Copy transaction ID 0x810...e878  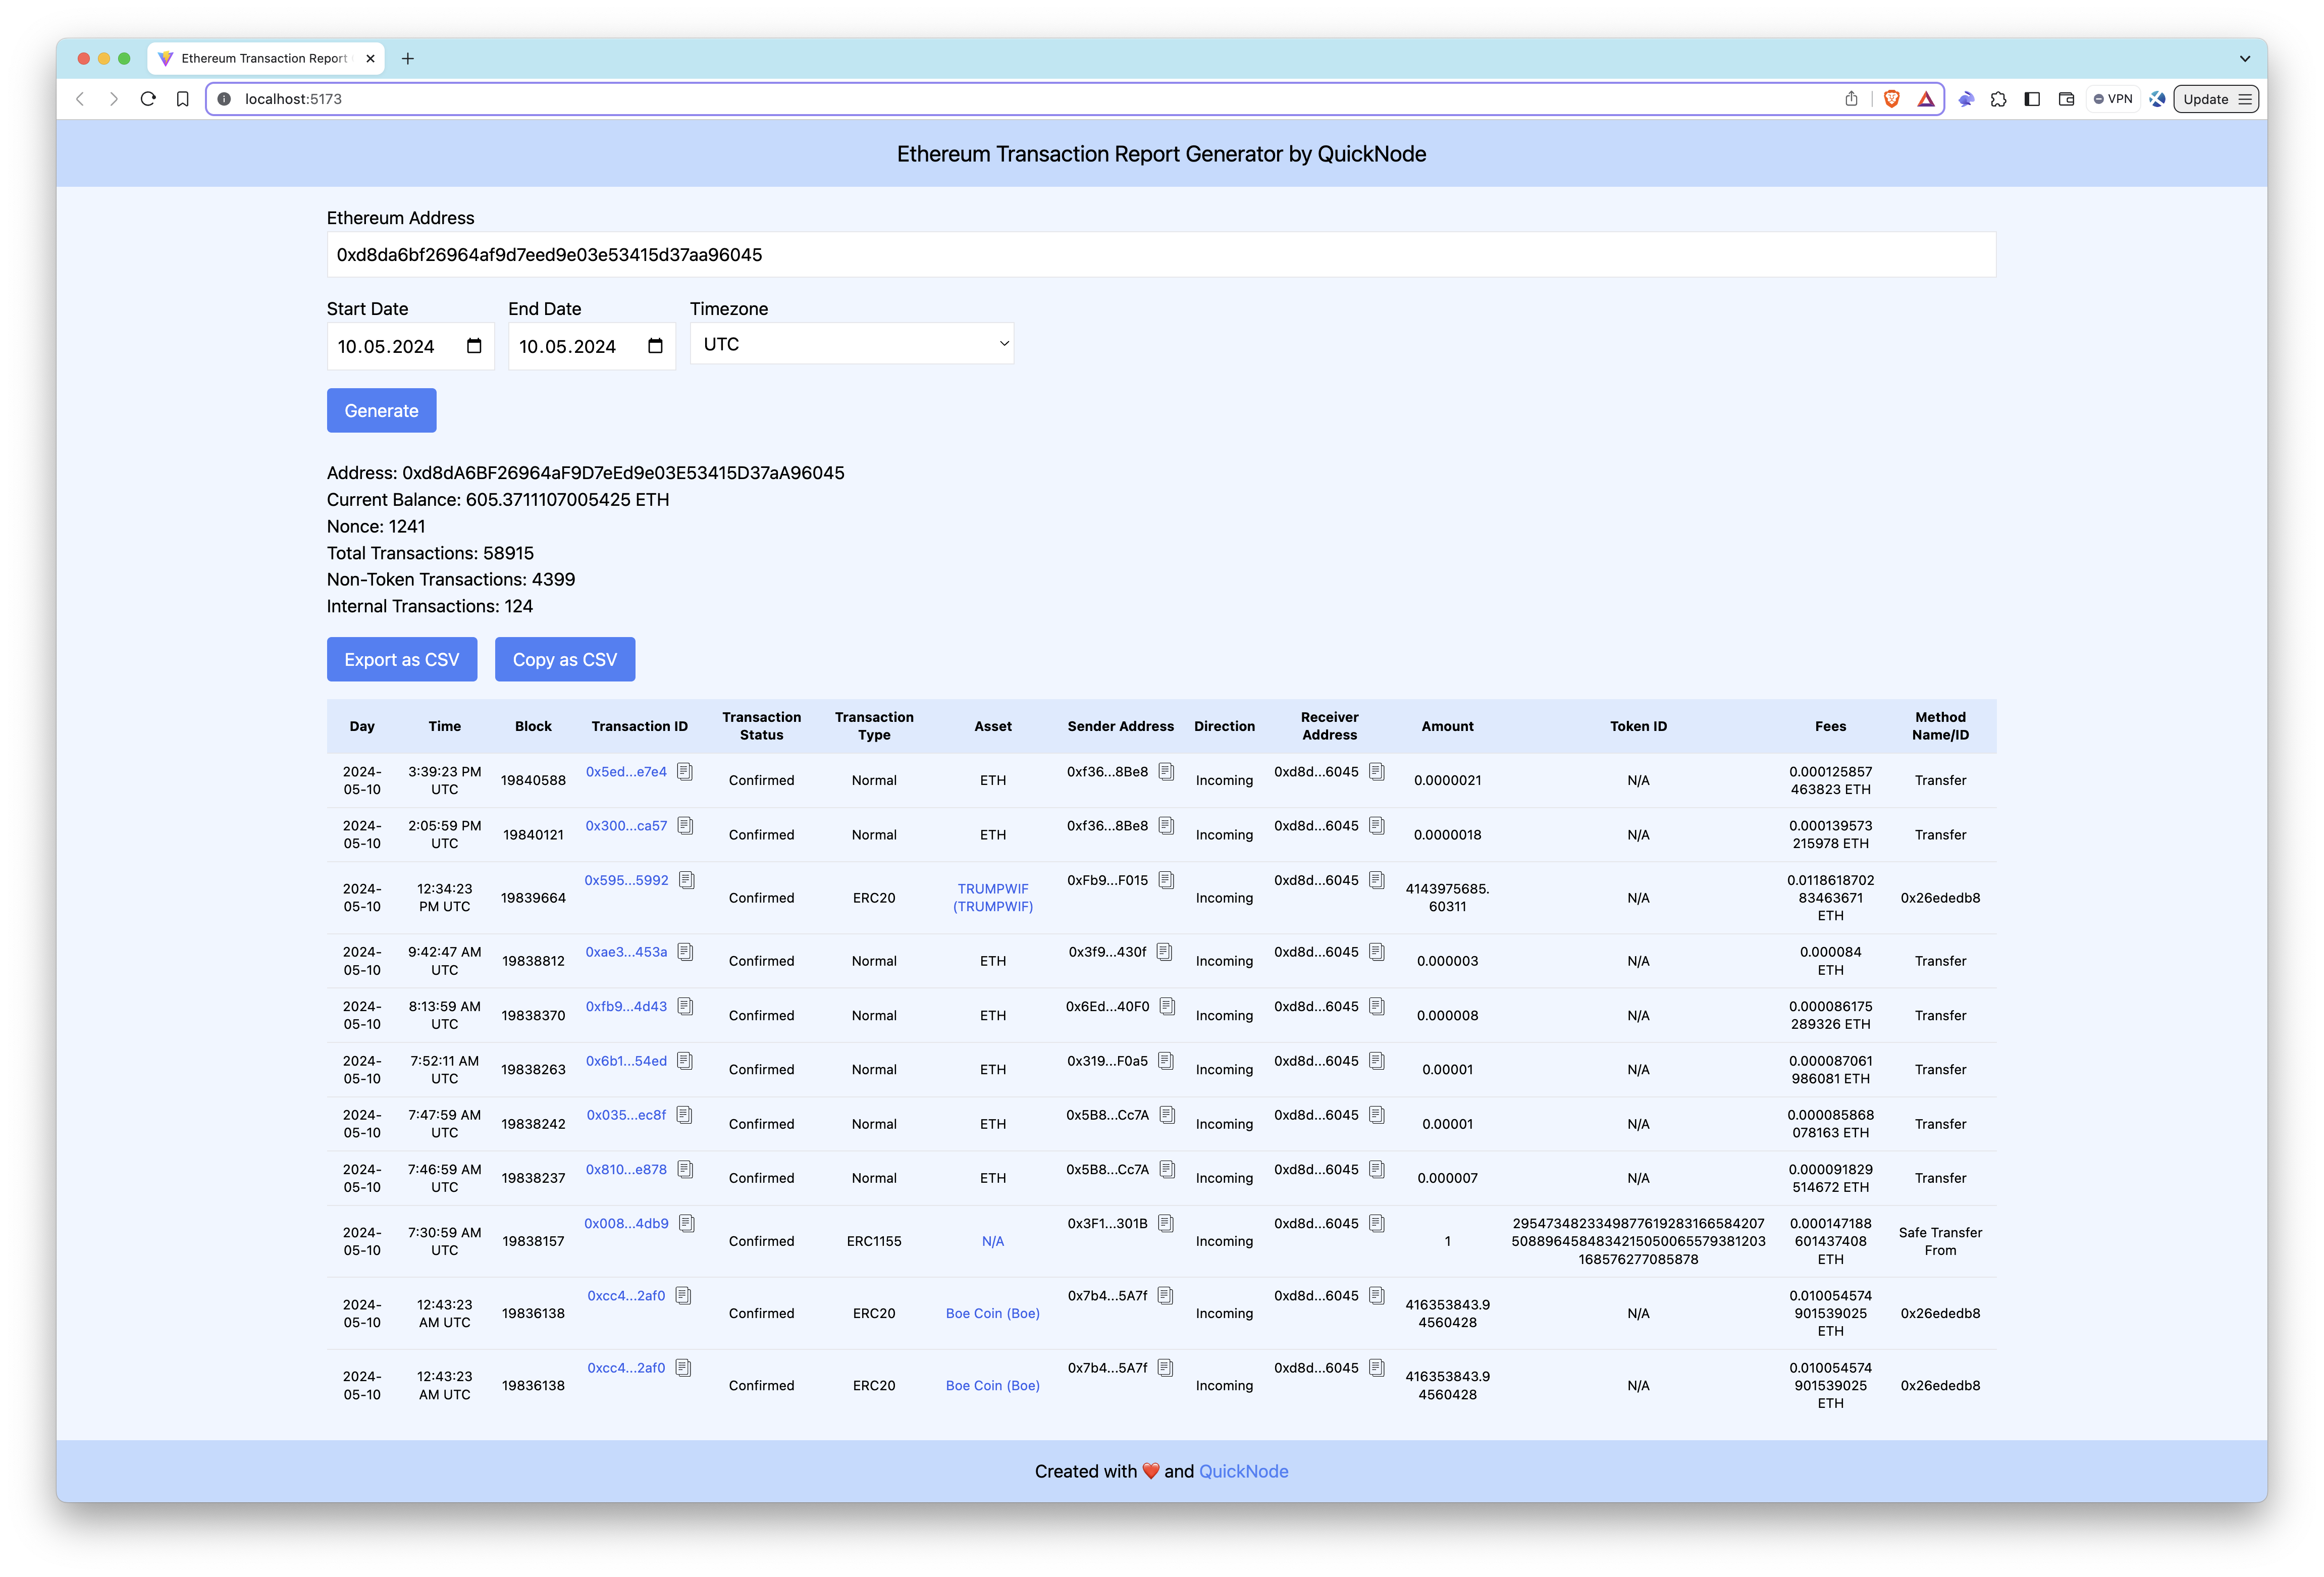pyautogui.click(x=685, y=1169)
